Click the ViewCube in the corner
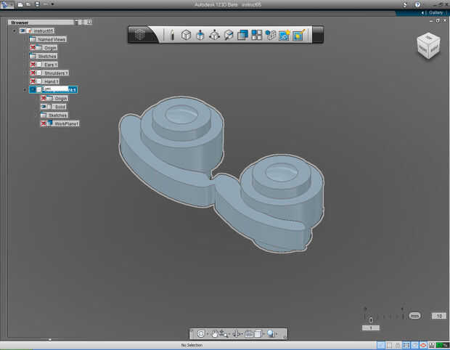This screenshot has width=450, height=350. click(428, 46)
